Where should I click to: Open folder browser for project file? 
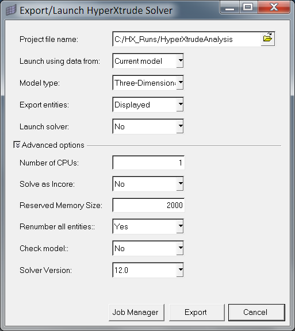click(x=268, y=39)
